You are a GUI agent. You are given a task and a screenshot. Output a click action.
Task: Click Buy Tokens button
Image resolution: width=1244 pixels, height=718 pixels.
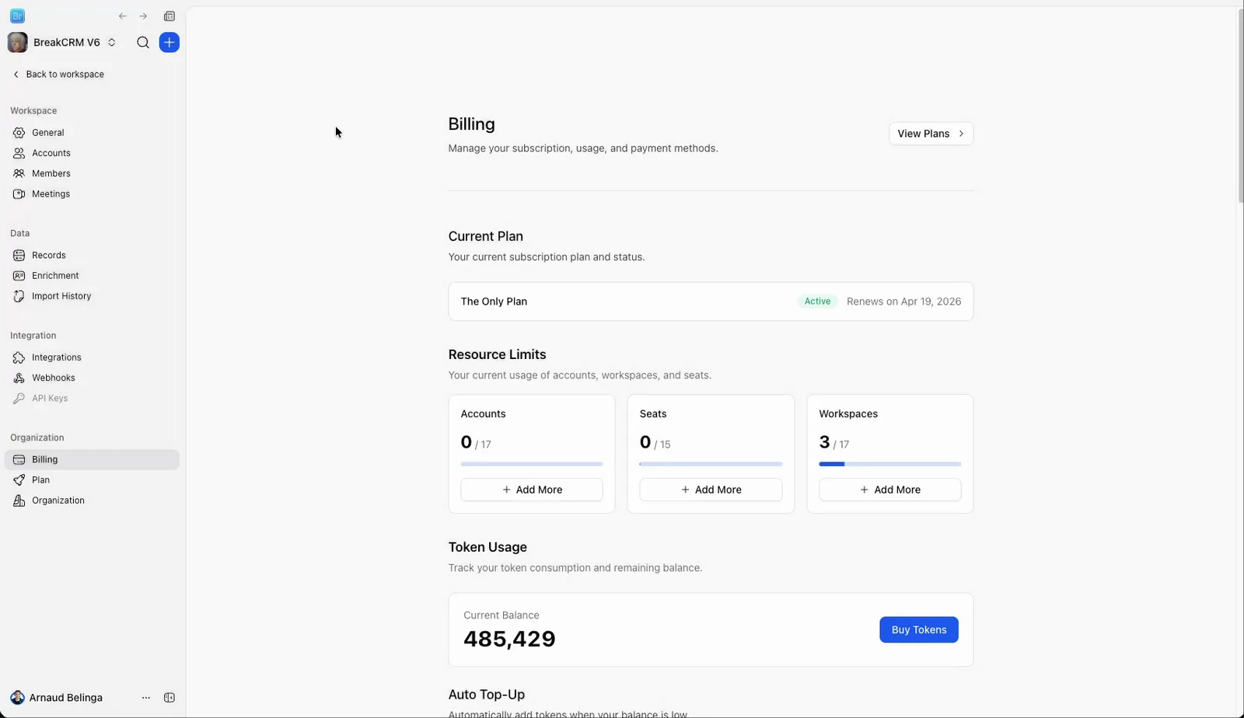[x=919, y=630]
